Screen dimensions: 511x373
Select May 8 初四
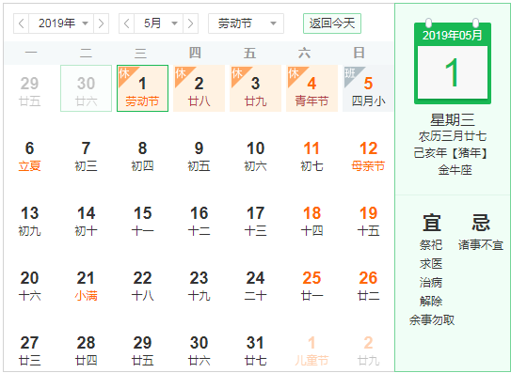pos(142,156)
